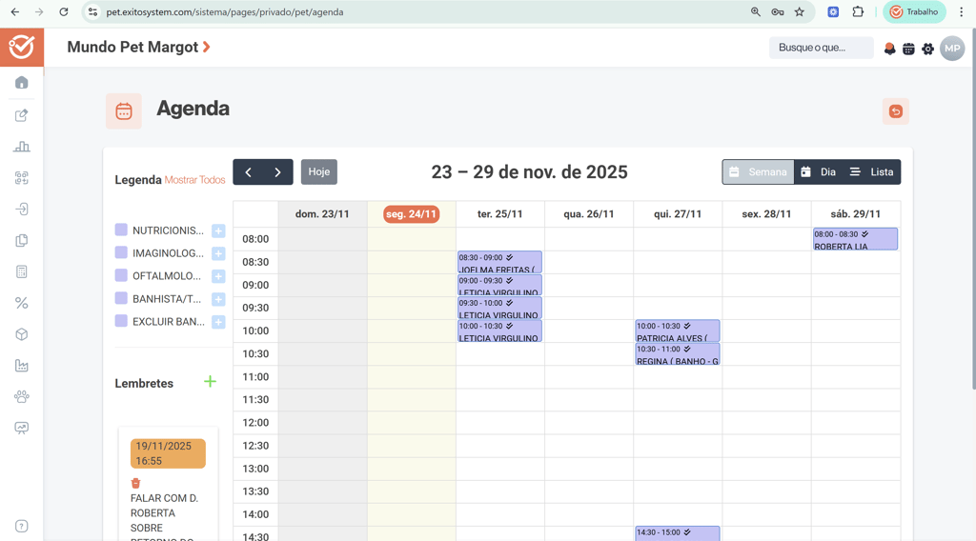Click the Agenda calendar page icon
Screen dimensions: 976x541
pos(123,111)
